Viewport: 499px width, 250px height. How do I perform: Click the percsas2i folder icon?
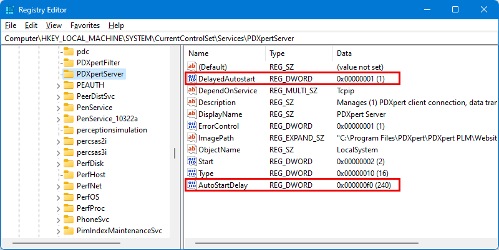pyautogui.click(x=69, y=141)
